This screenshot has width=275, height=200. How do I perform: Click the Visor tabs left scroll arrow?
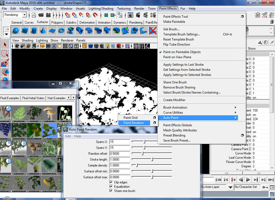coord(69,98)
